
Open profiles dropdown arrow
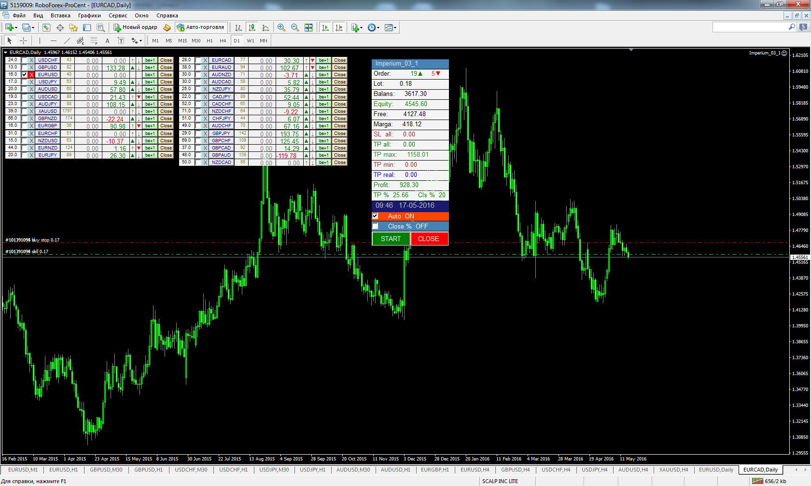click(33, 28)
